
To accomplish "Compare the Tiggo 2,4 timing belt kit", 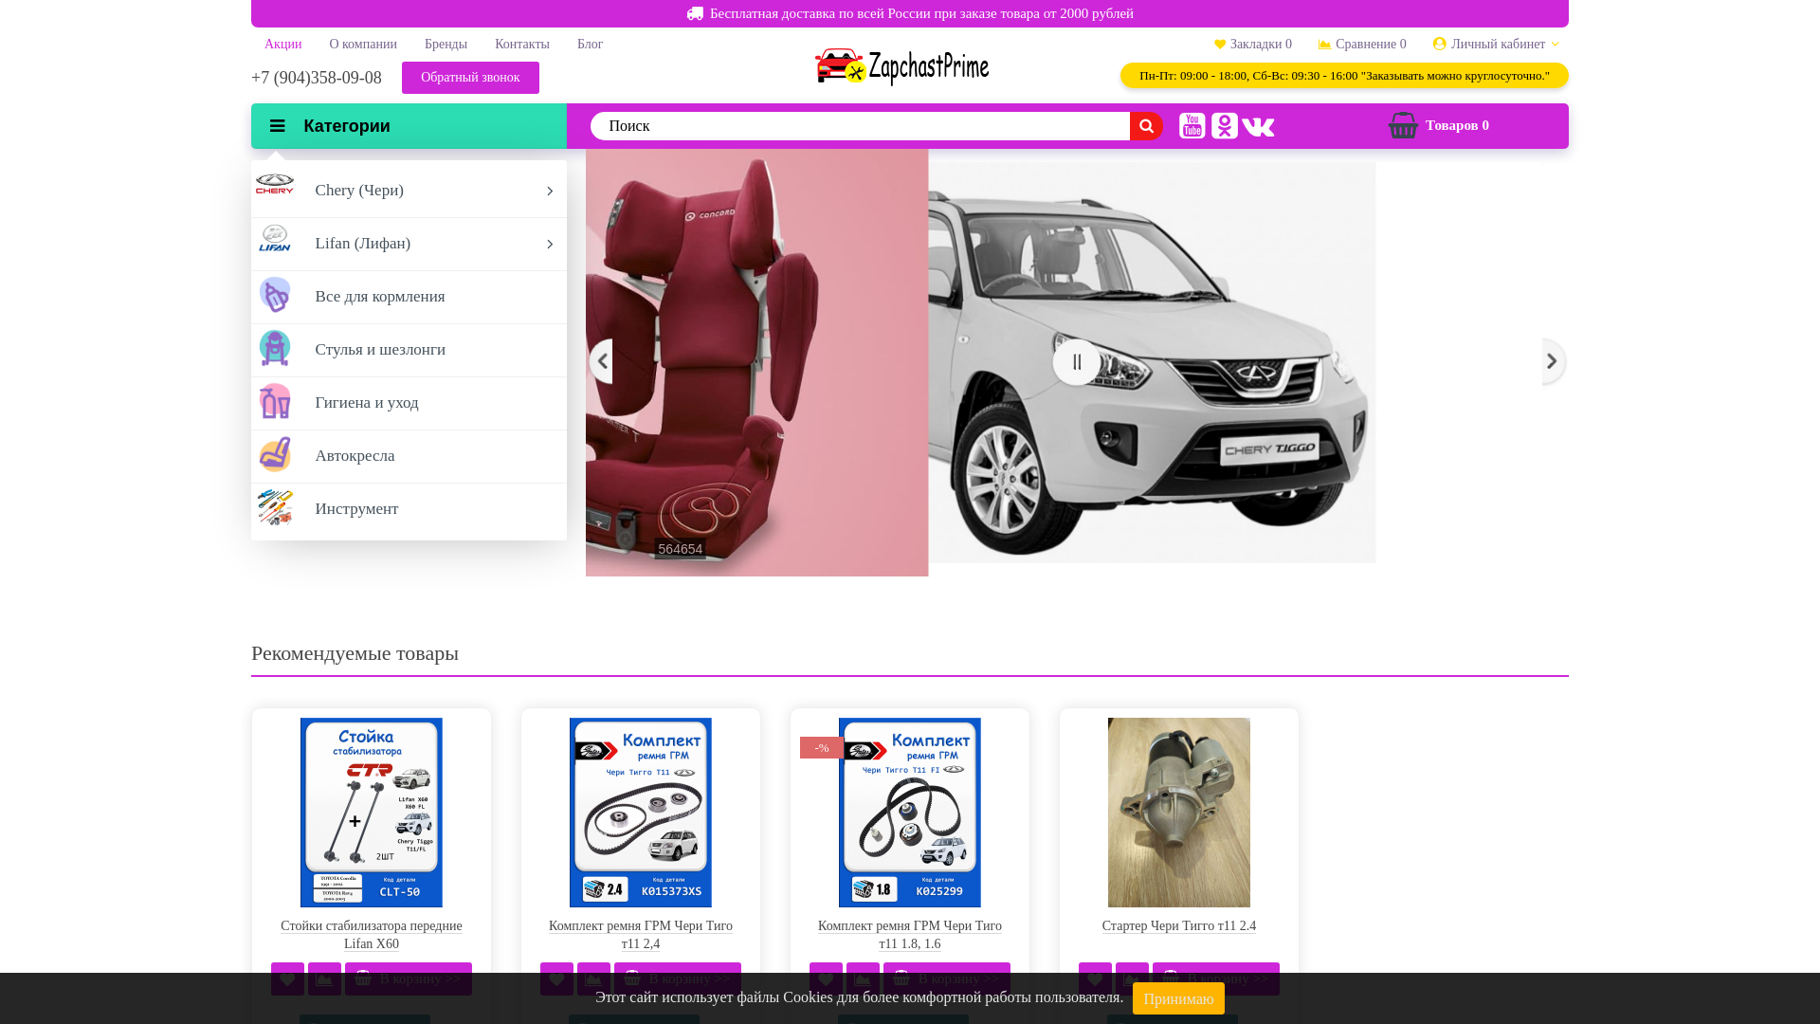I will tap(593, 978).
